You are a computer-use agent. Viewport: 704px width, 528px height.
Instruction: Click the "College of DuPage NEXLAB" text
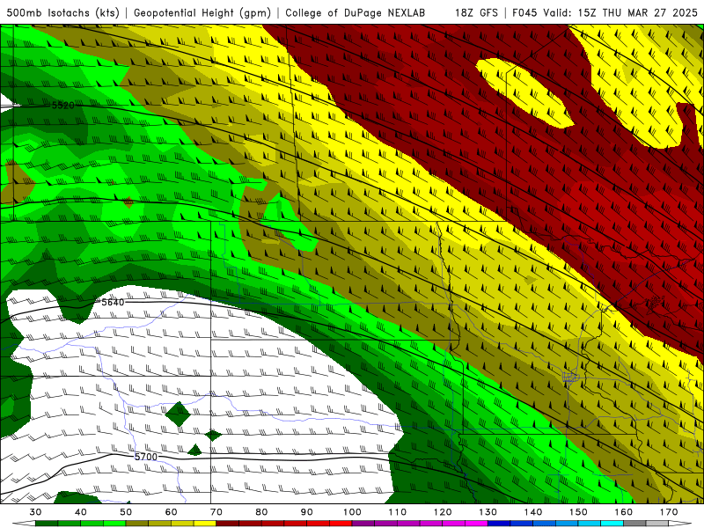(355, 12)
